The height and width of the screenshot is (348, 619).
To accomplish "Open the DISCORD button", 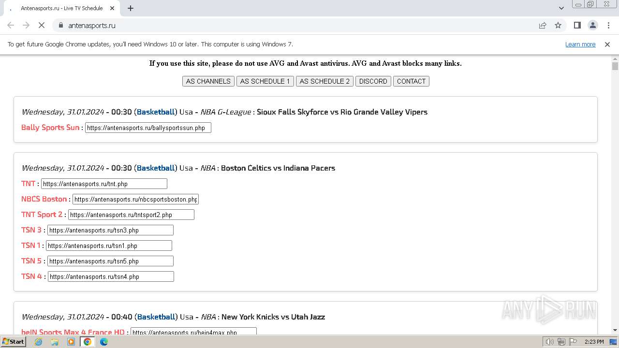I will [373, 81].
